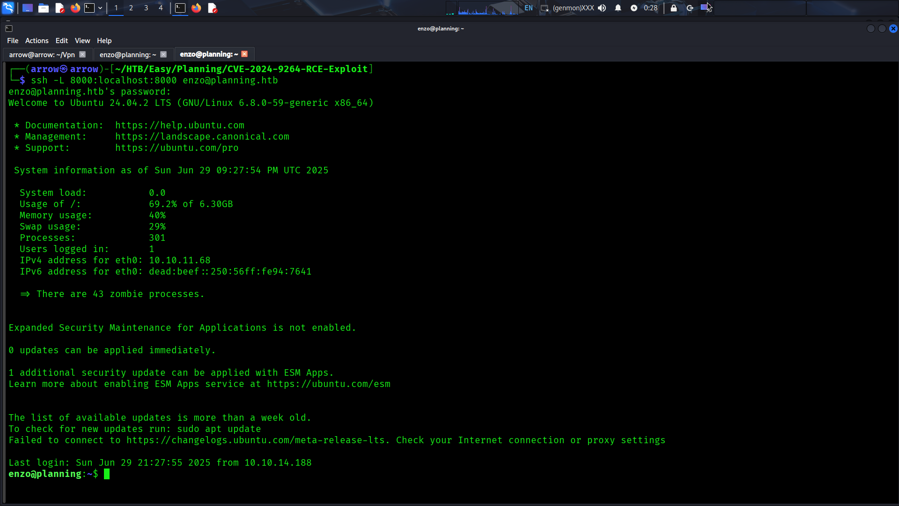Open the Kali applications menu icon
Viewport: 899px width, 506px height.
[x=8, y=8]
